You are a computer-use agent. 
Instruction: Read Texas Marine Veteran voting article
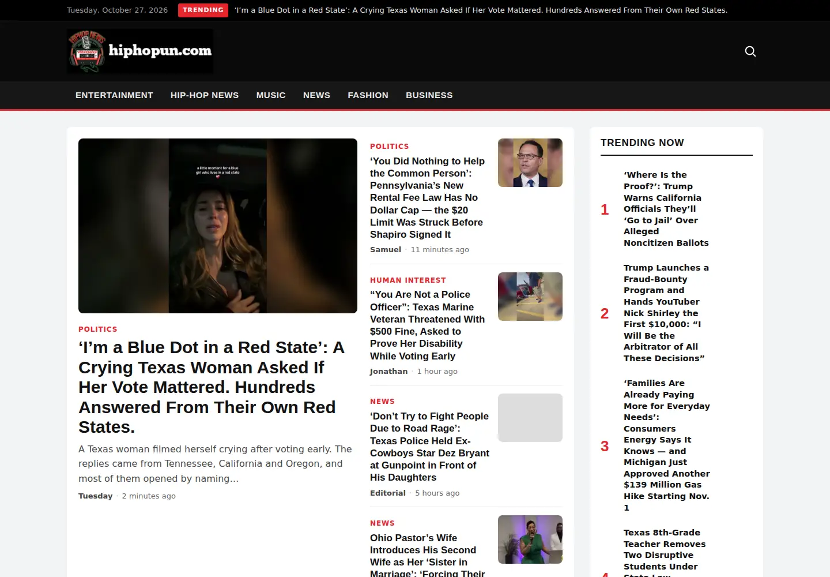[428, 325]
